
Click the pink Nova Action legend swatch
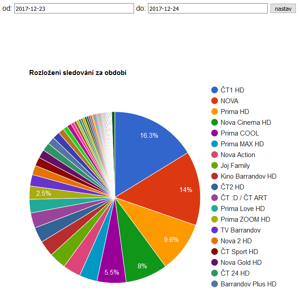coord(214,154)
